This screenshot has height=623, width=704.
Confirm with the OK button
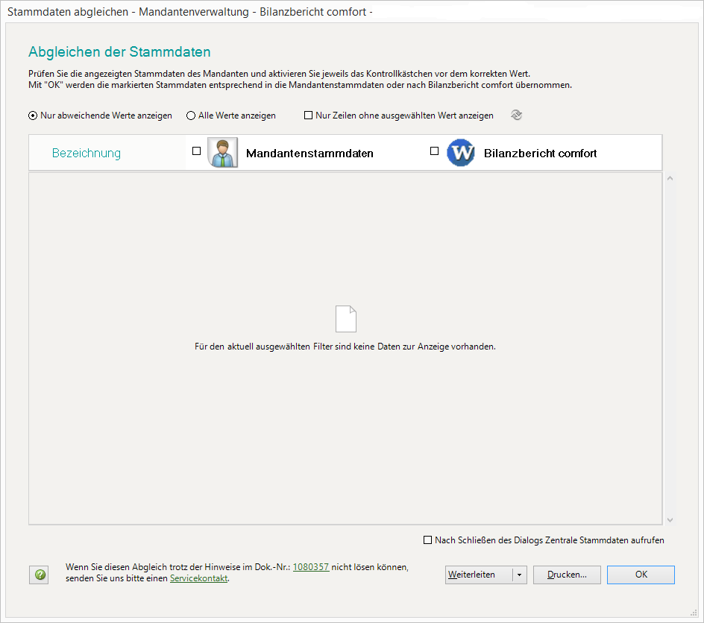point(641,575)
